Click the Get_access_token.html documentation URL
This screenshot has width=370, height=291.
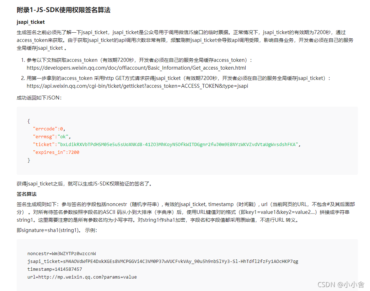tap(136, 68)
